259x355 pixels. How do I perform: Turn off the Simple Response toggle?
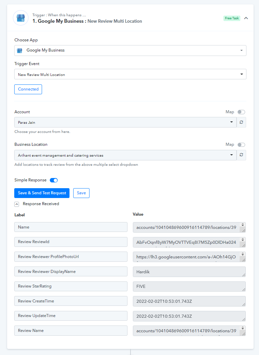click(54, 180)
